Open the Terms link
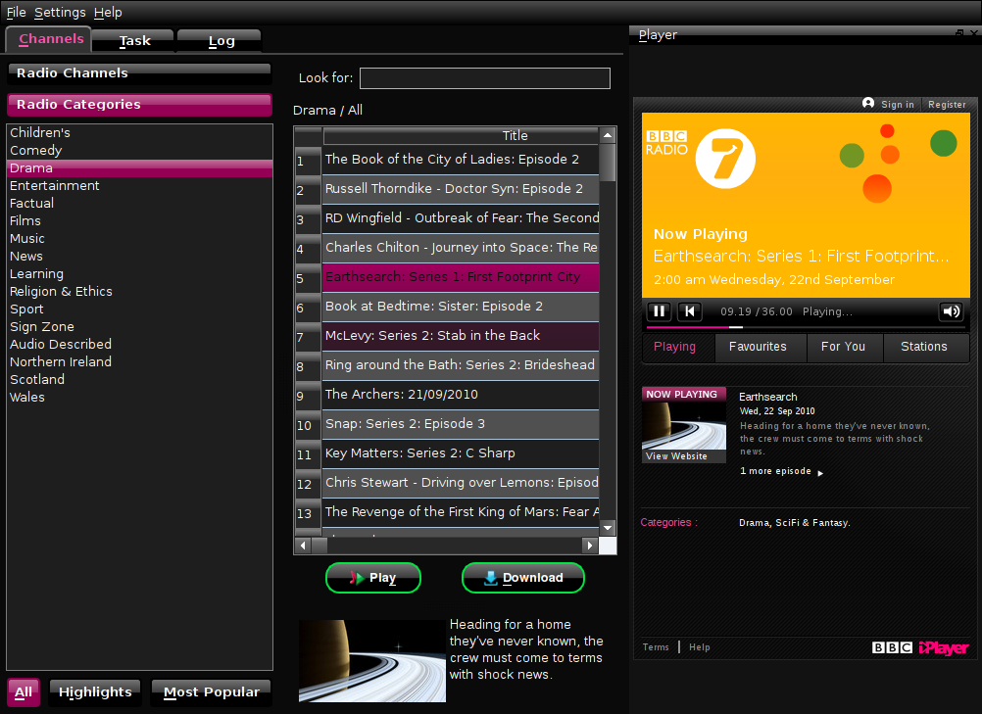 pos(656,647)
